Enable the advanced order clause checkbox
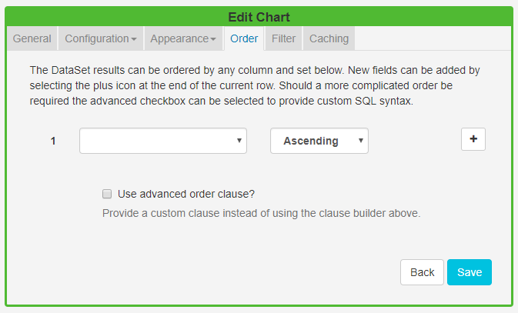This screenshot has height=313, width=518. pos(108,194)
